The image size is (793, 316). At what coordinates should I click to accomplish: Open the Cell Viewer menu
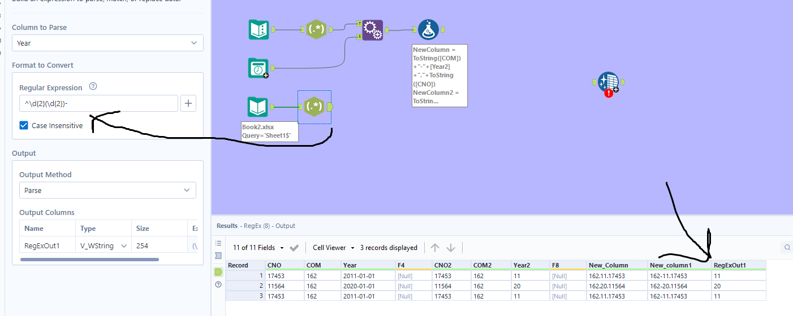334,248
